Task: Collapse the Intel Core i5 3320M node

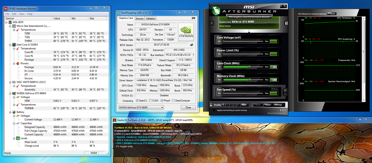Action: (10, 45)
